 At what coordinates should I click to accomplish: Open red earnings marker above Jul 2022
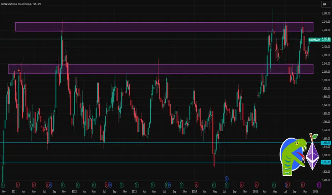tap(107, 185)
